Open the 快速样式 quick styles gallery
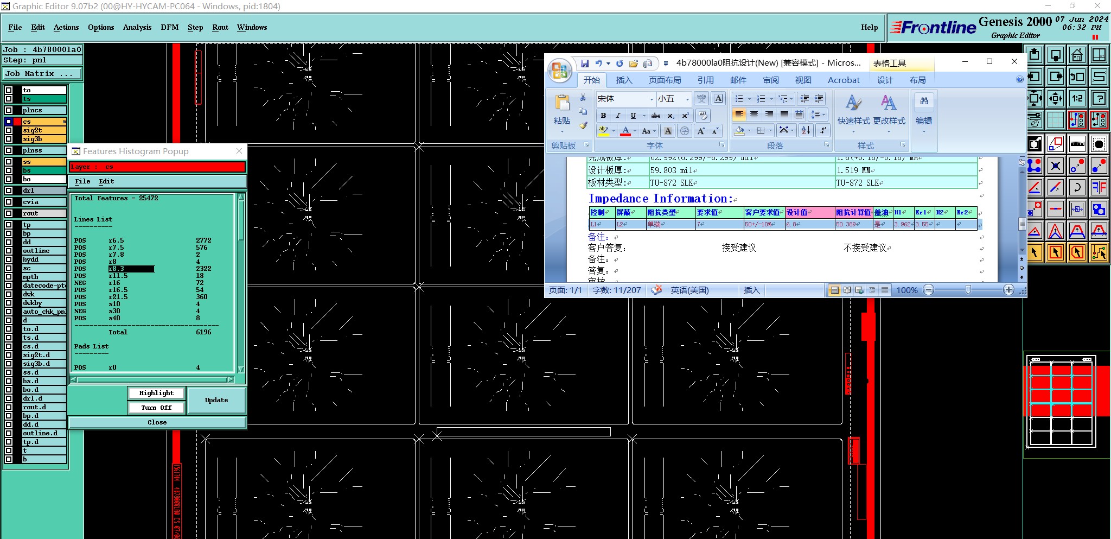Viewport: 1111px width, 539px height. [x=853, y=113]
